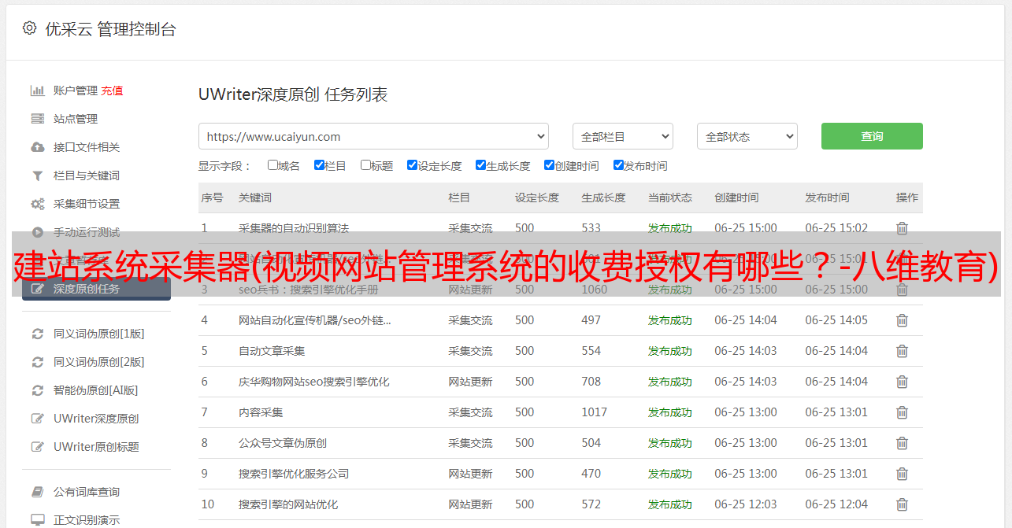Viewport: 1012px width, 528px height.
Task: Toggle the 域名 field checkbox
Action: click(x=272, y=165)
